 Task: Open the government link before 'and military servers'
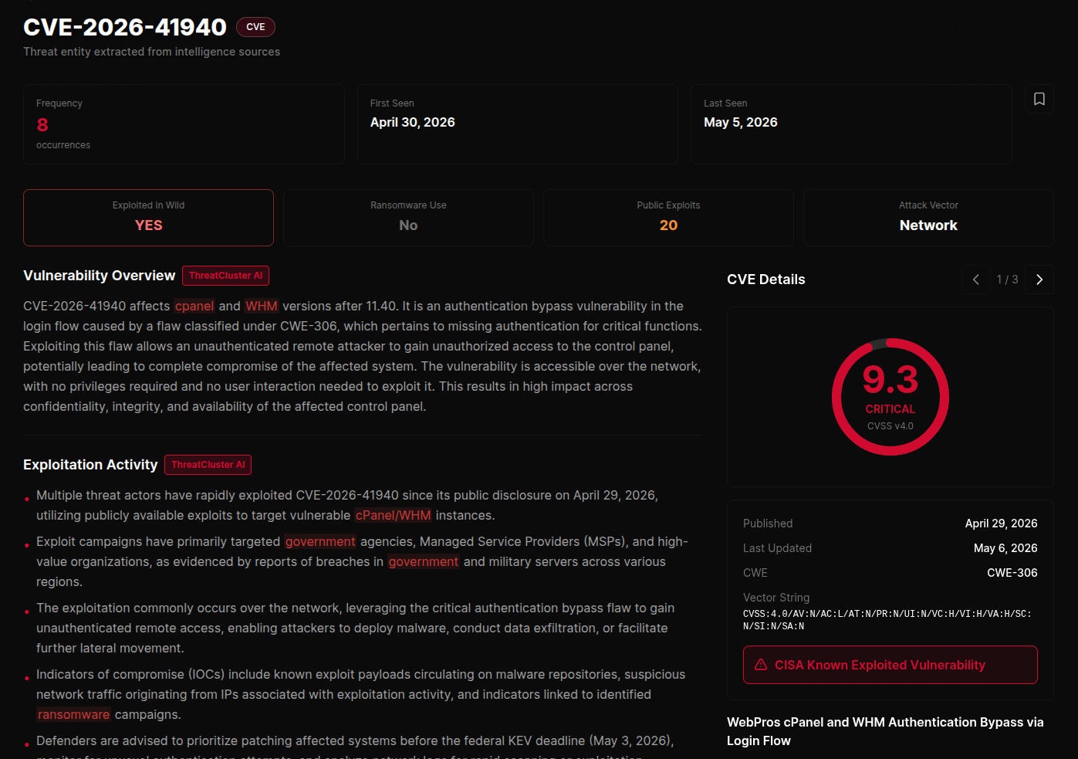pyautogui.click(x=424, y=562)
